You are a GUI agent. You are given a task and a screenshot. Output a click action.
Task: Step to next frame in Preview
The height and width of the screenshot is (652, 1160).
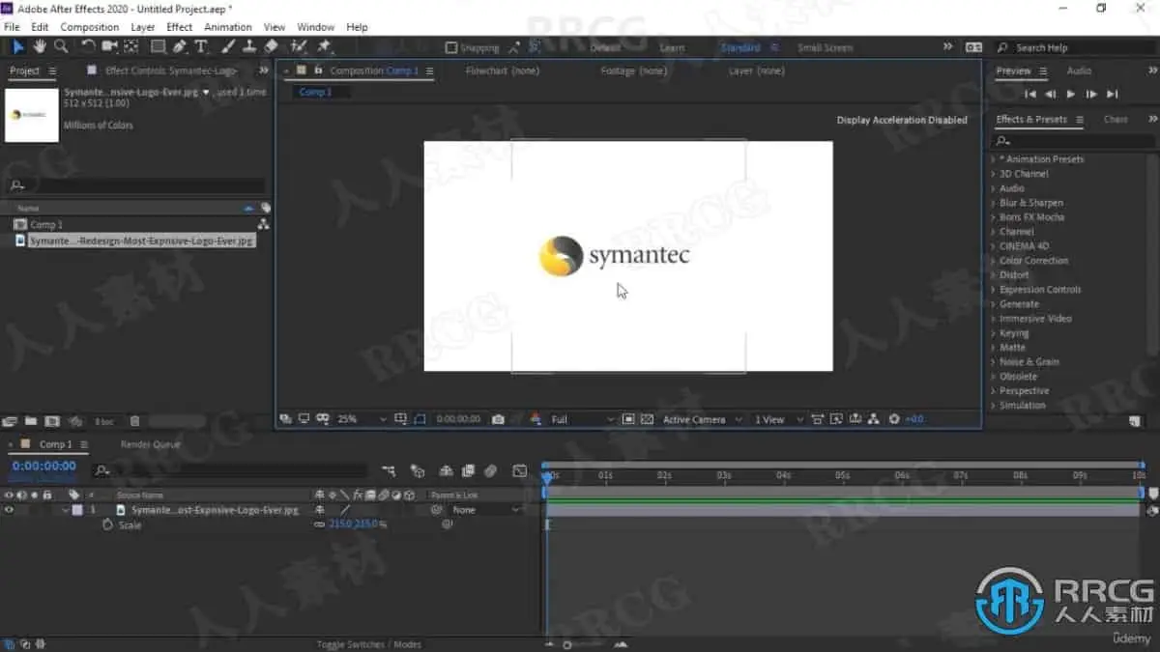pos(1091,94)
